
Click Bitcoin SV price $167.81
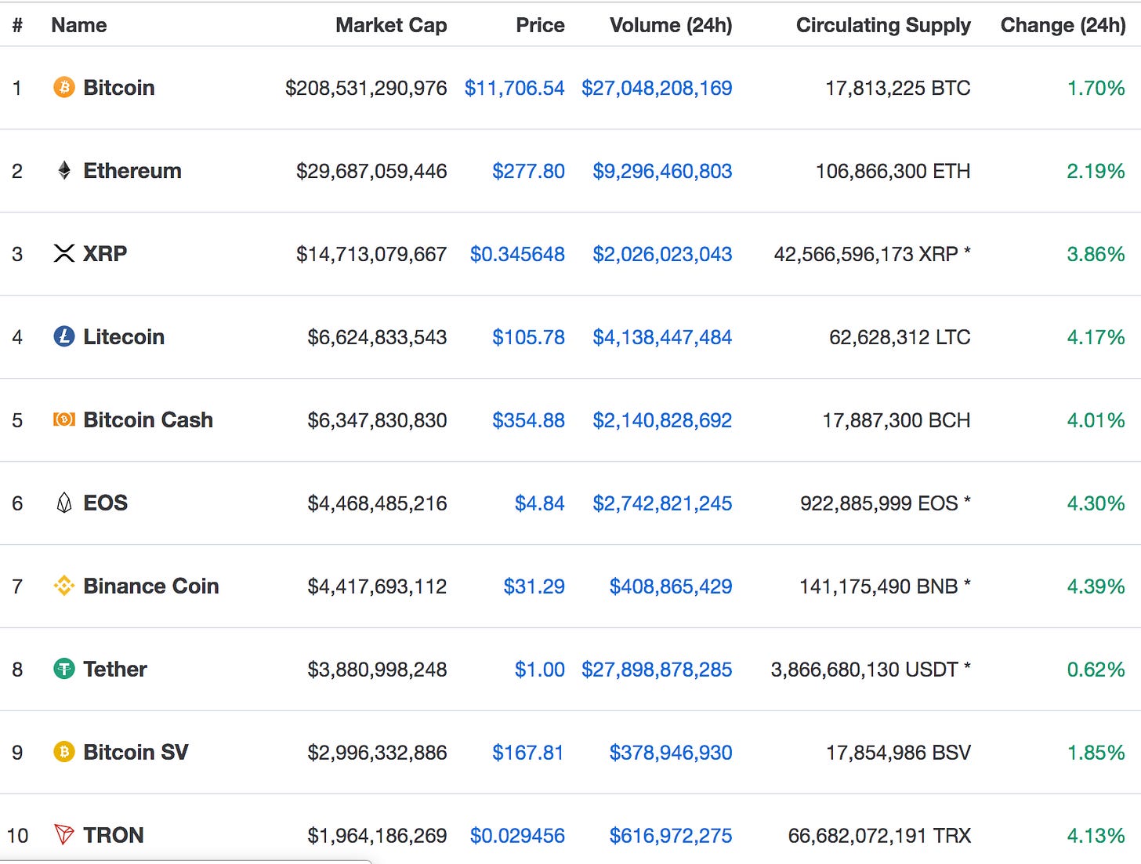pyautogui.click(x=528, y=753)
